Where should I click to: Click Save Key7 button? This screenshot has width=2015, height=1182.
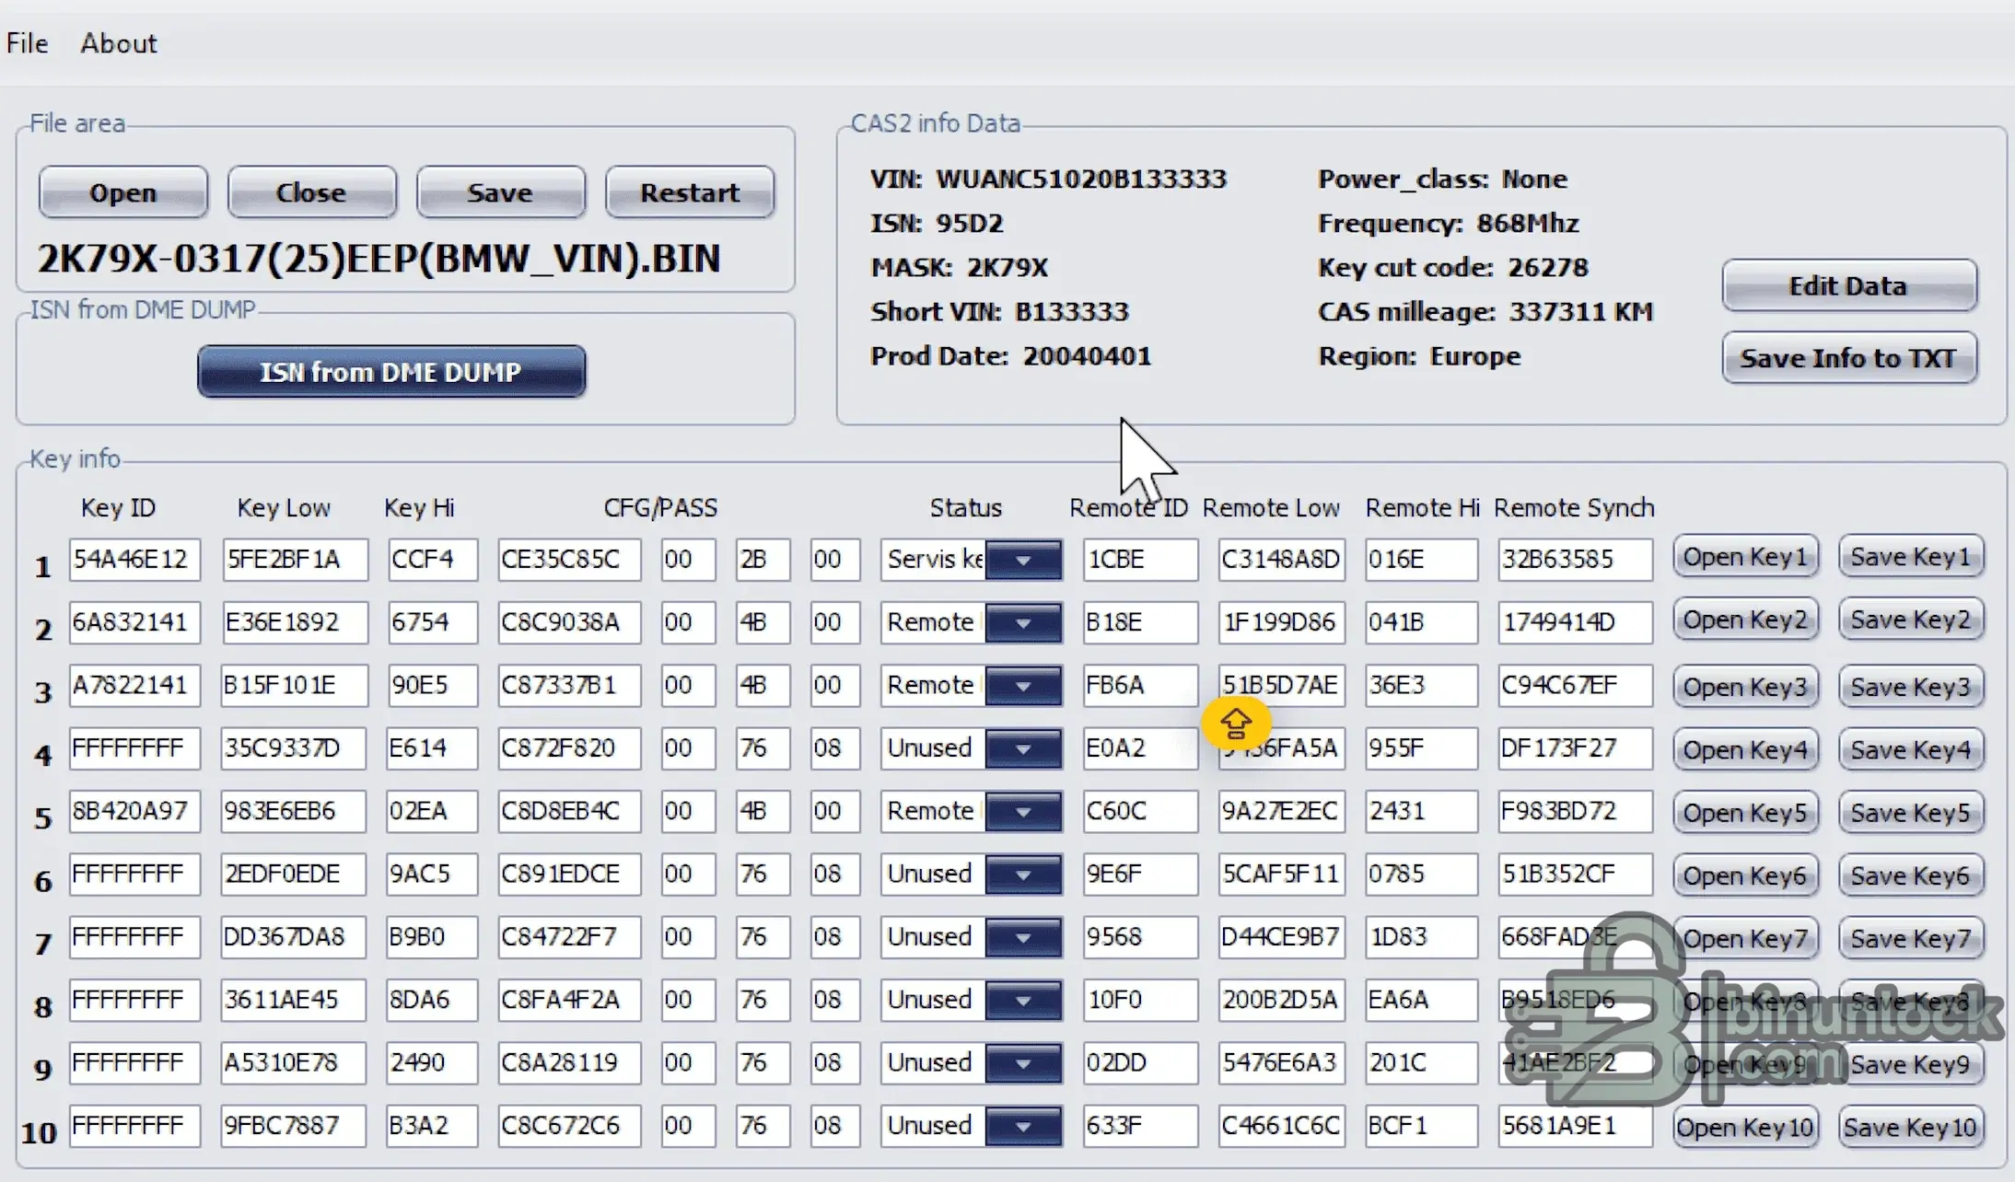[1911, 938]
